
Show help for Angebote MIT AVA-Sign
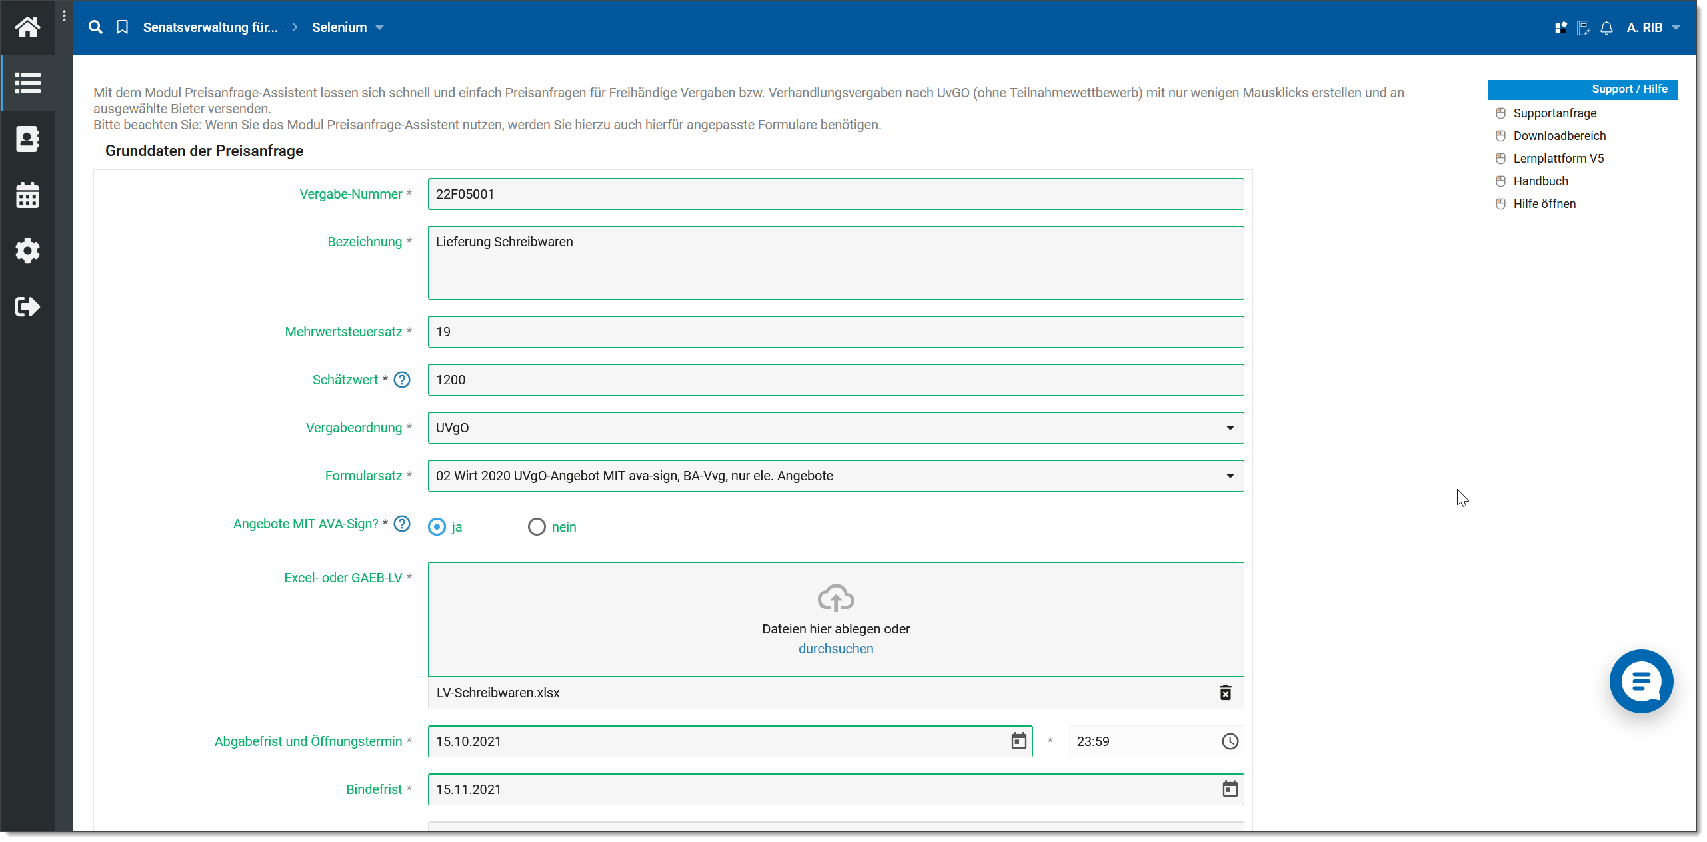pos(402,524)
